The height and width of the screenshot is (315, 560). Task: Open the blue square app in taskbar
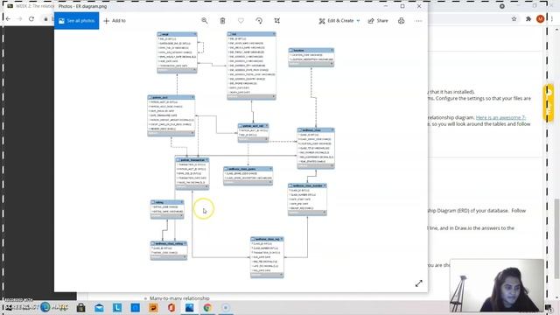(x=135, y=307)
